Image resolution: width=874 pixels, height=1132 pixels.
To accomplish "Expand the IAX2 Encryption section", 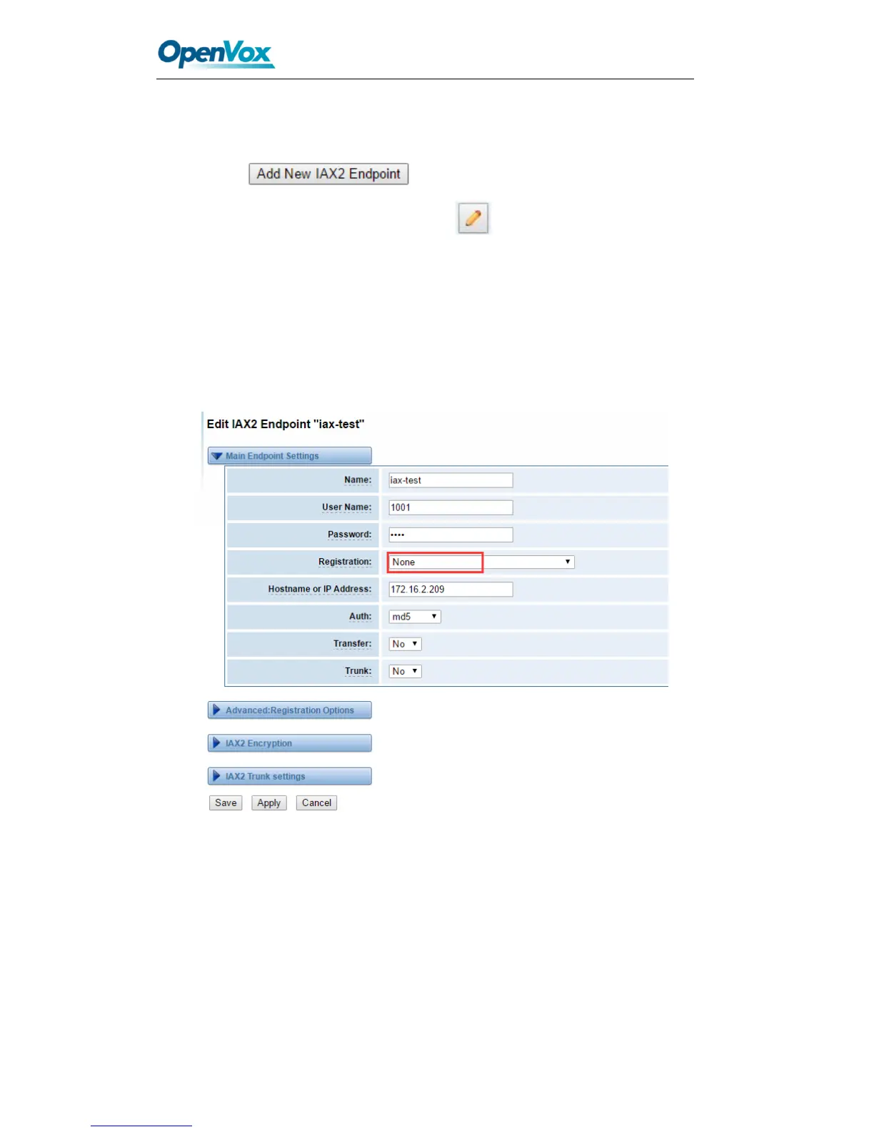I will pyautogui.click(x=289, y=743).
